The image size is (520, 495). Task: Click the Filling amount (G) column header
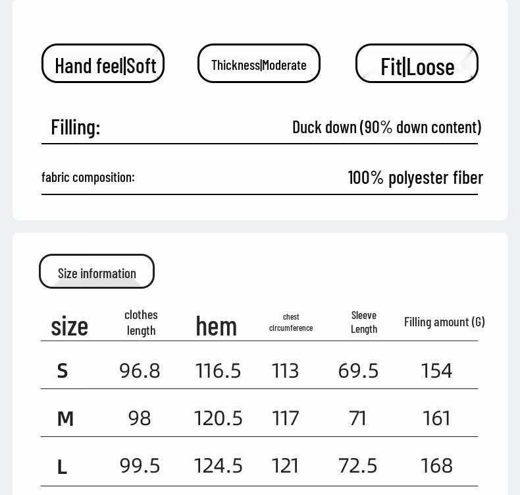click(x=444, y=322)
